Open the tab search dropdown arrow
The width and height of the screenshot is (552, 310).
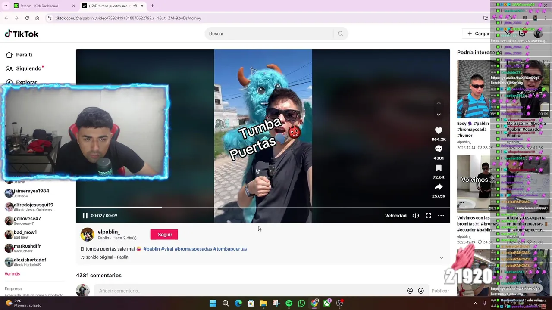coord(6,6)
